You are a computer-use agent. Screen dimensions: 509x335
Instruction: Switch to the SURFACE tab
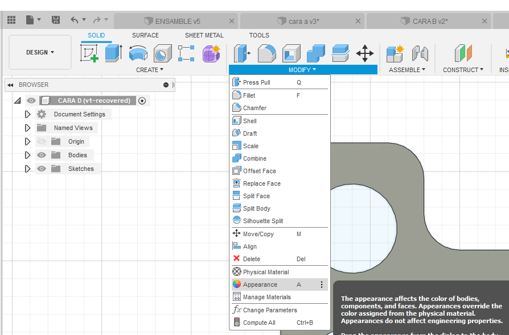[x=145, y=35]
